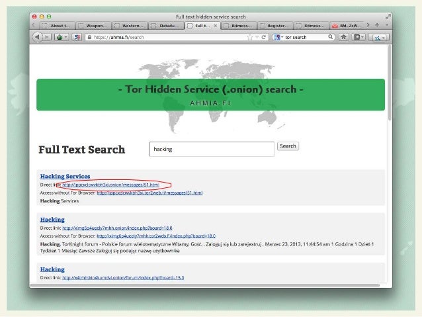
Task: Click the Full Text Search 'hacking' input
Action: coord(212,149)
